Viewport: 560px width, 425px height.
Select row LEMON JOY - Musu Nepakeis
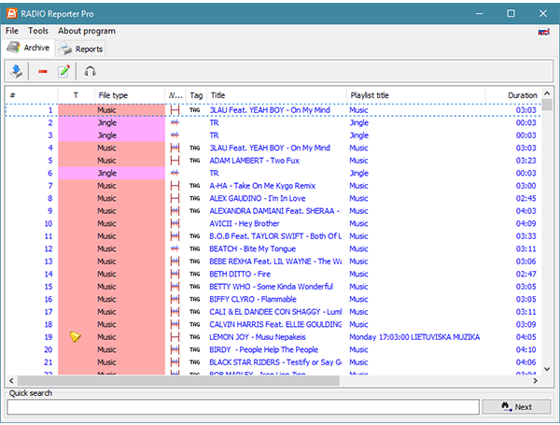coord(273,337)
